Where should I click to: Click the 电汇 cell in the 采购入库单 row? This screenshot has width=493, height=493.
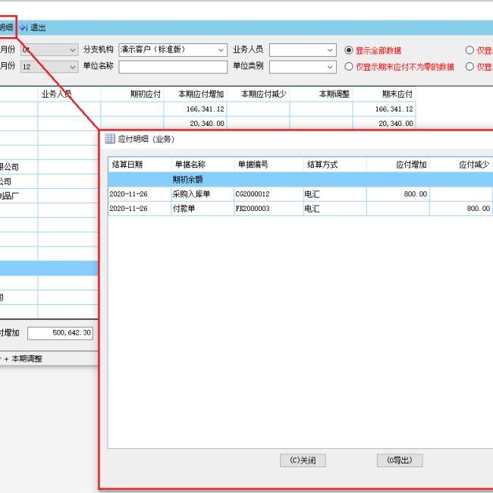click(334, 194)
